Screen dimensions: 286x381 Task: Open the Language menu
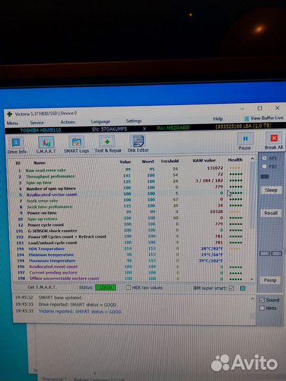(x=100, y=121)
